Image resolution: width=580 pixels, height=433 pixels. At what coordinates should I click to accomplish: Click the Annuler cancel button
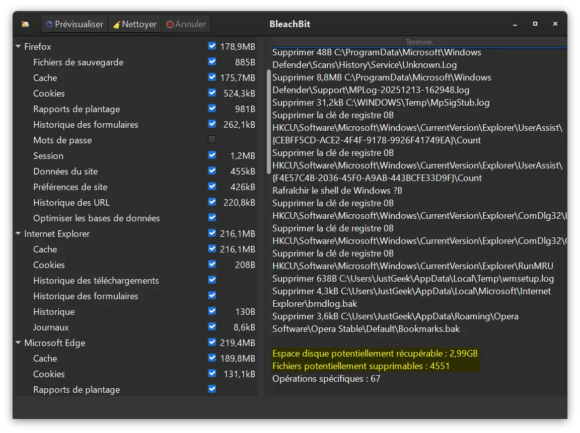[x=186, y=24]
